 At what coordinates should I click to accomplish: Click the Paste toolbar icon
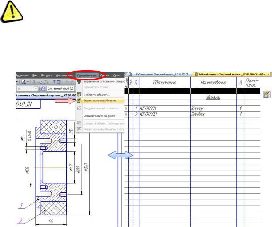[45, 82]
